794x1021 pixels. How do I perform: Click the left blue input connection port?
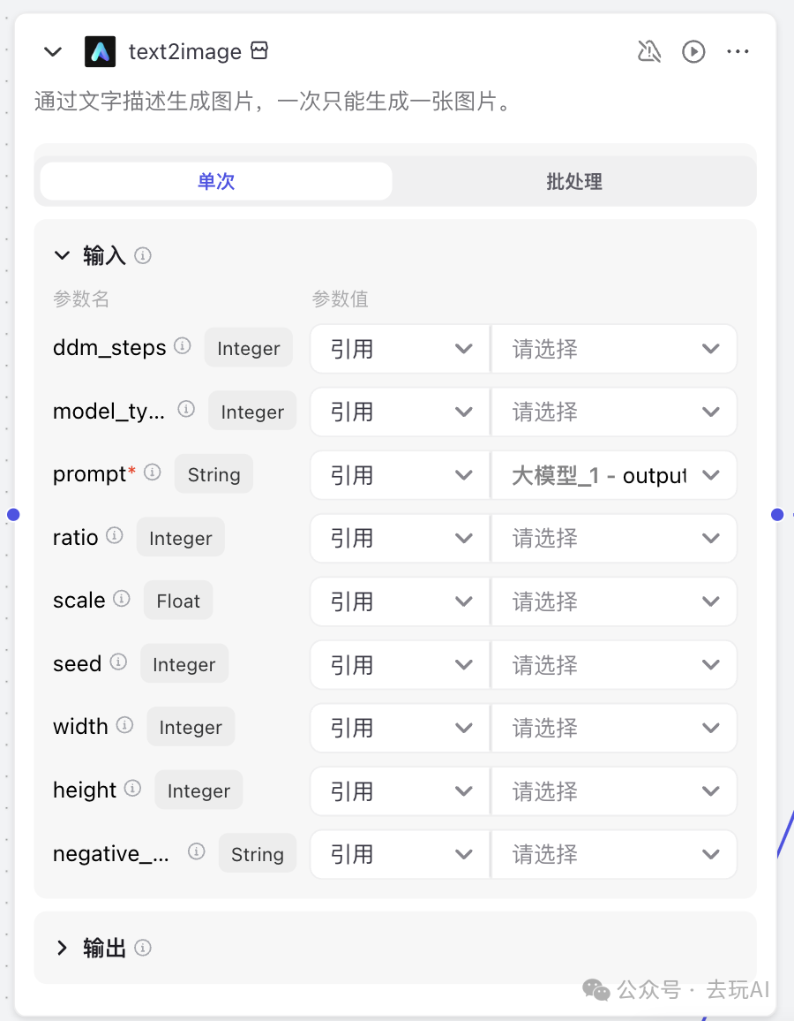tap(13, 514)
